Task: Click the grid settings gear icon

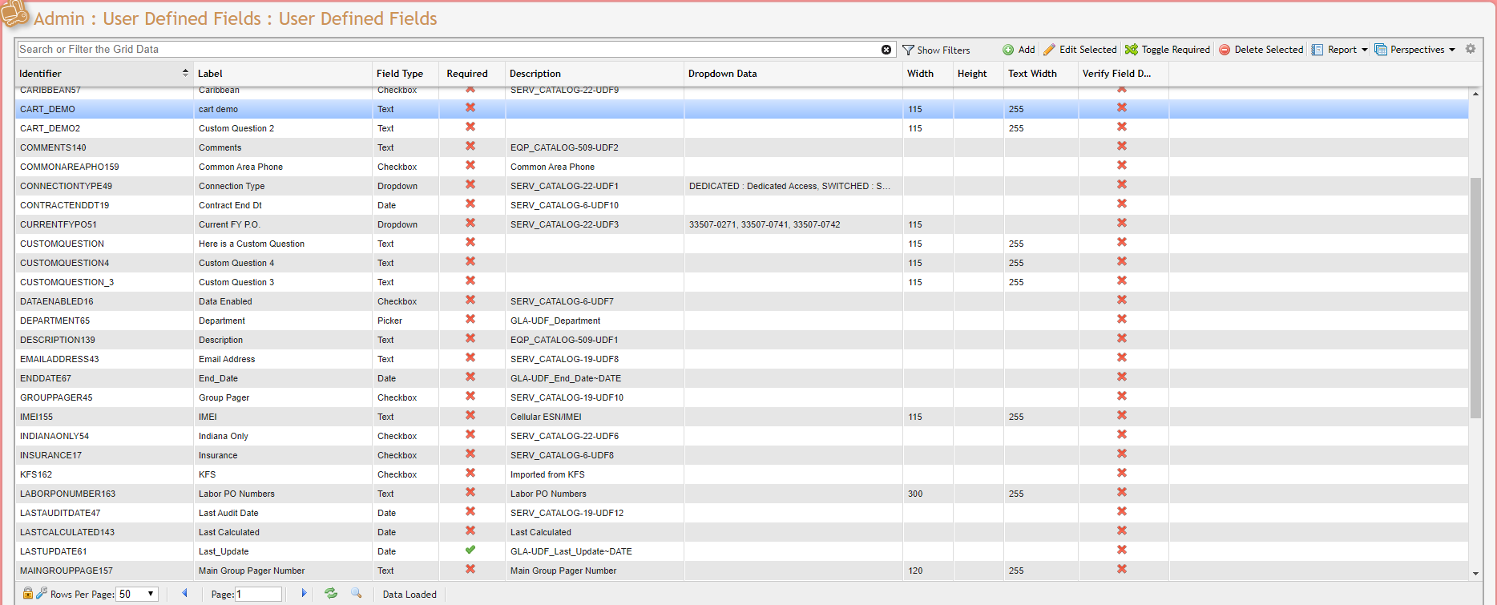Action: point(1471,49)
